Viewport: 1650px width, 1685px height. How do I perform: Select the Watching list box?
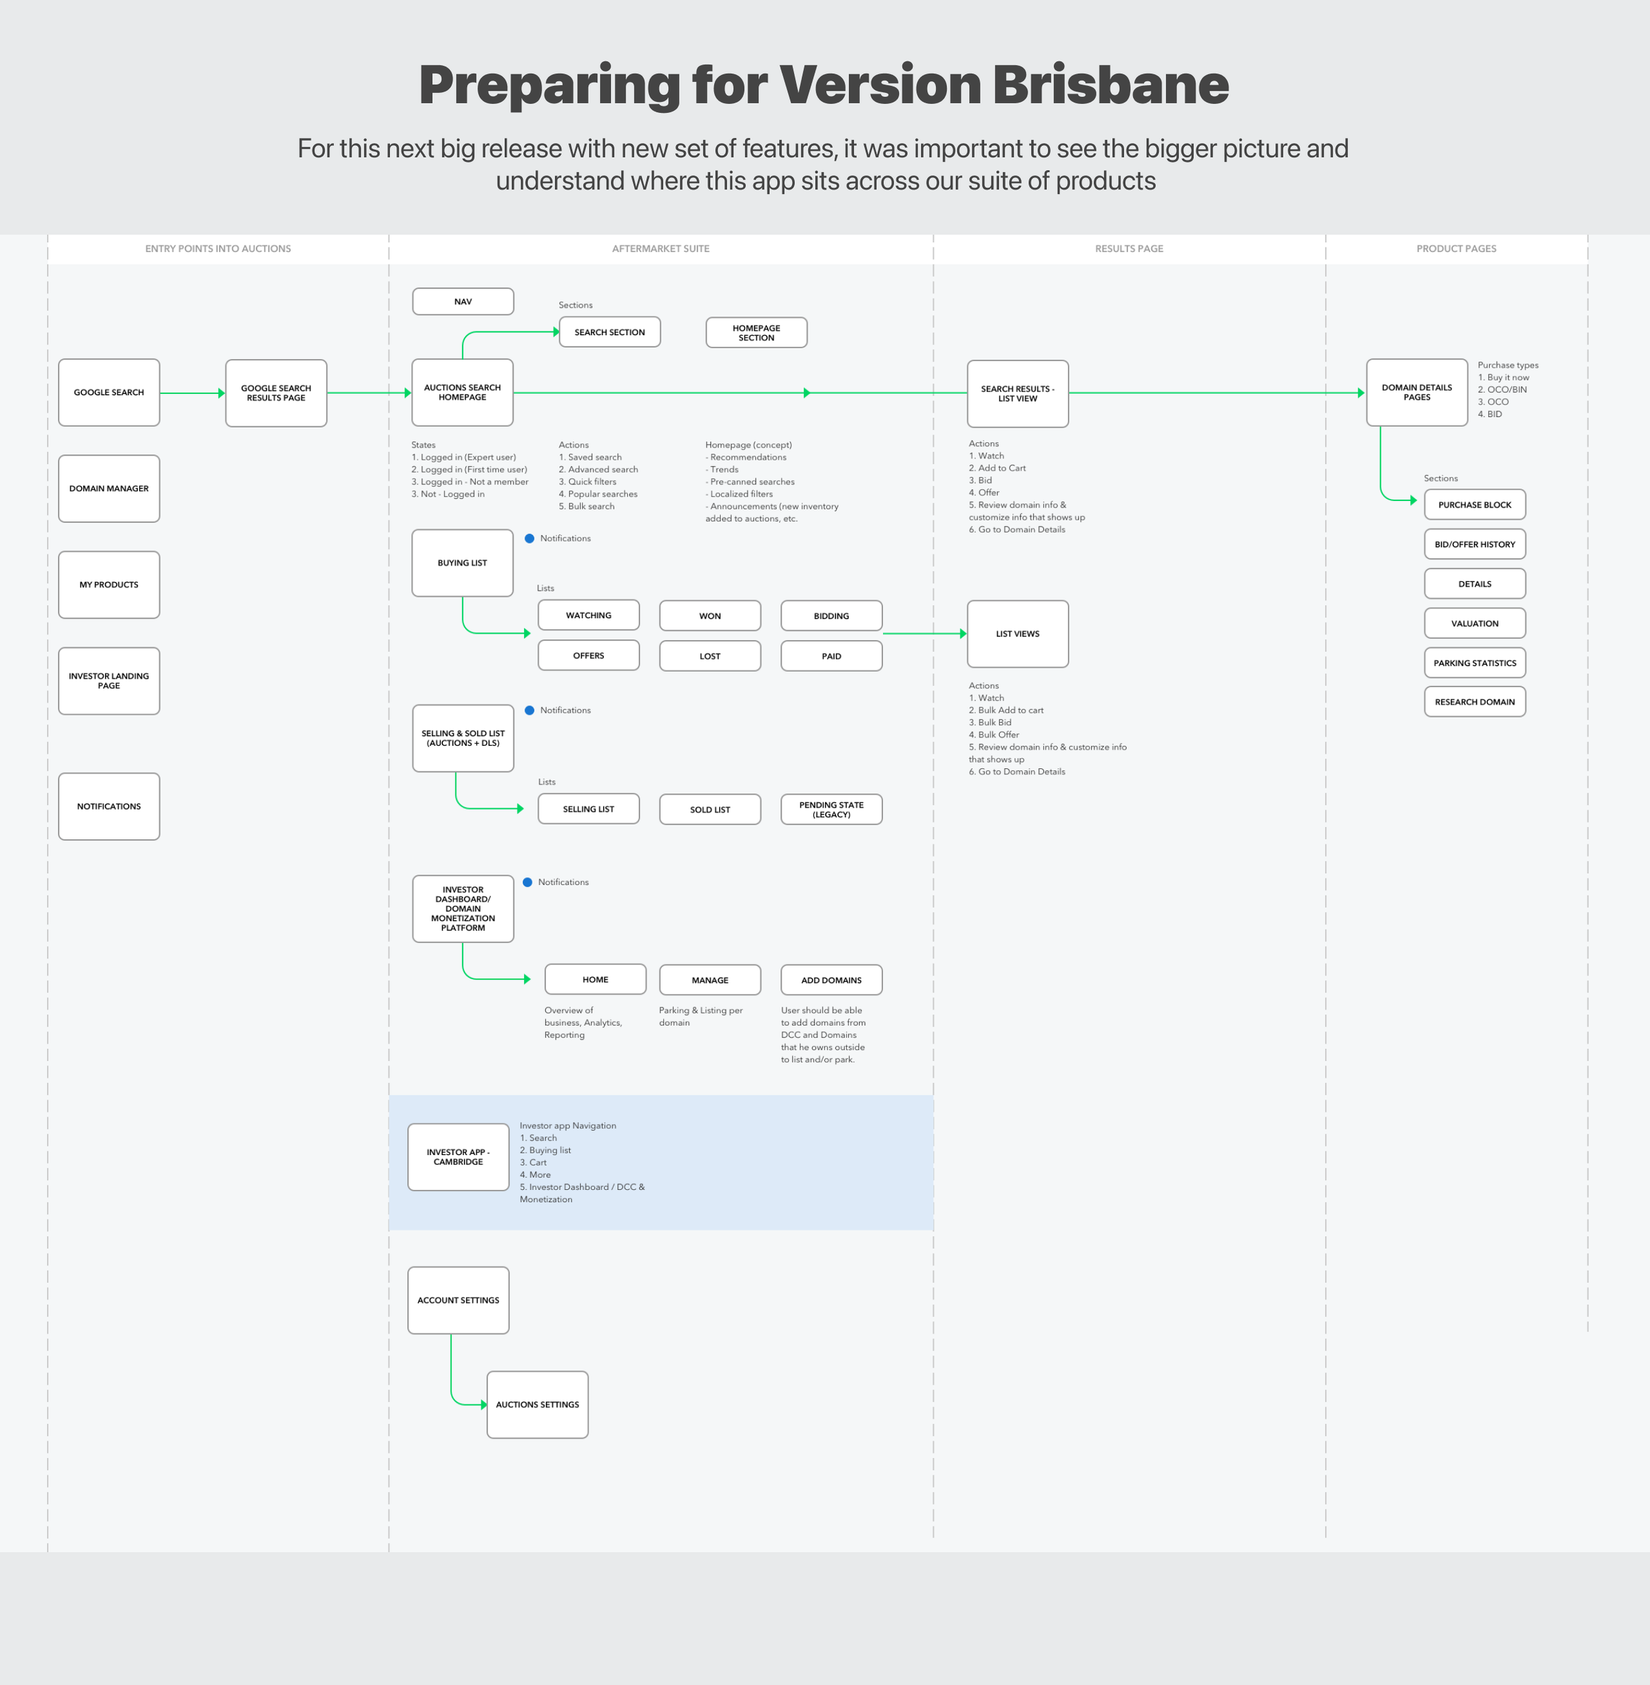pyautogui.click(x=589, y=615)
